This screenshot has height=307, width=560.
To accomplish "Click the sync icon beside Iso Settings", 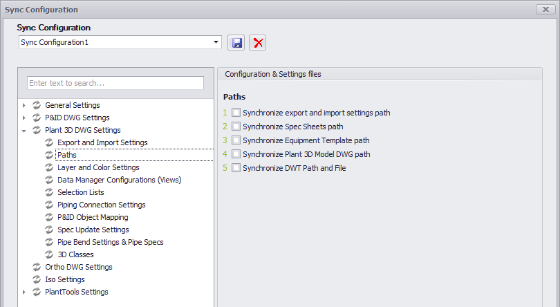I will (37, 279).
